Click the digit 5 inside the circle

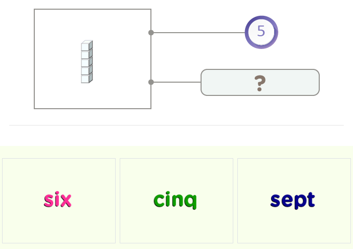click(x=261, y=32)
